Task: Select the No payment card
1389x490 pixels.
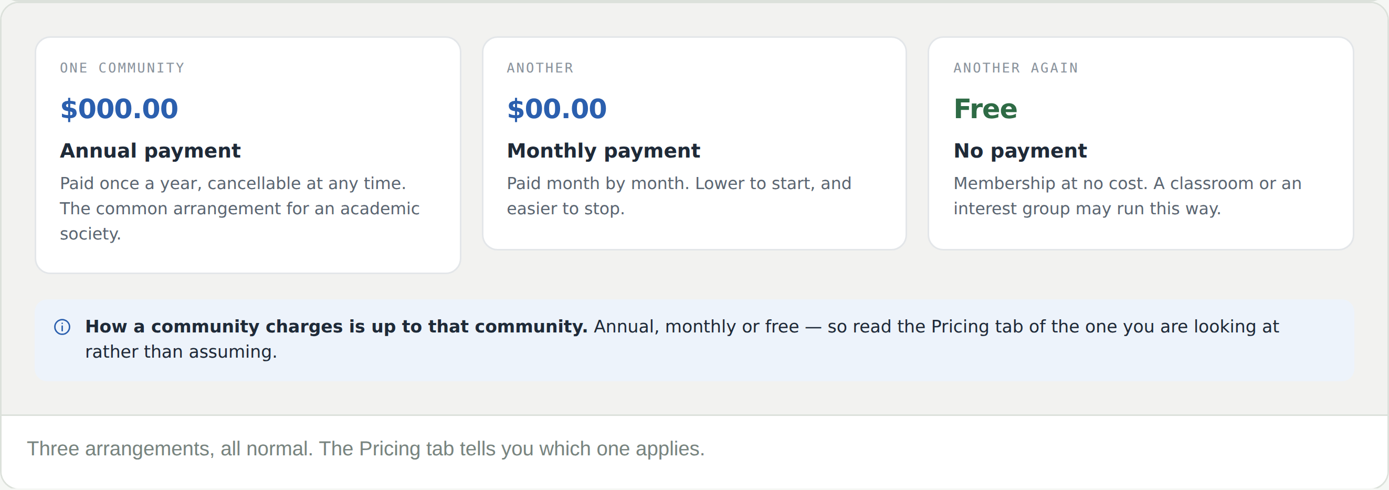Action: [1140, 143]
